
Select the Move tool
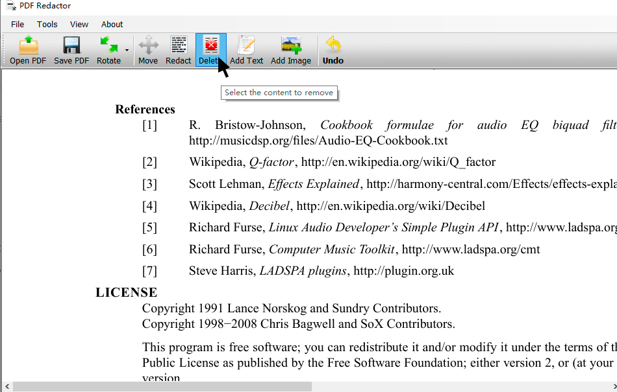[148, 50]
